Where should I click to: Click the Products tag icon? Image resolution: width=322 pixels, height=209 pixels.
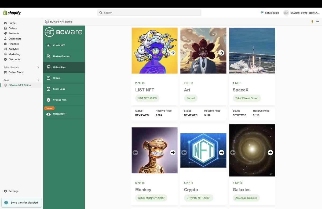tap(5, 34)
